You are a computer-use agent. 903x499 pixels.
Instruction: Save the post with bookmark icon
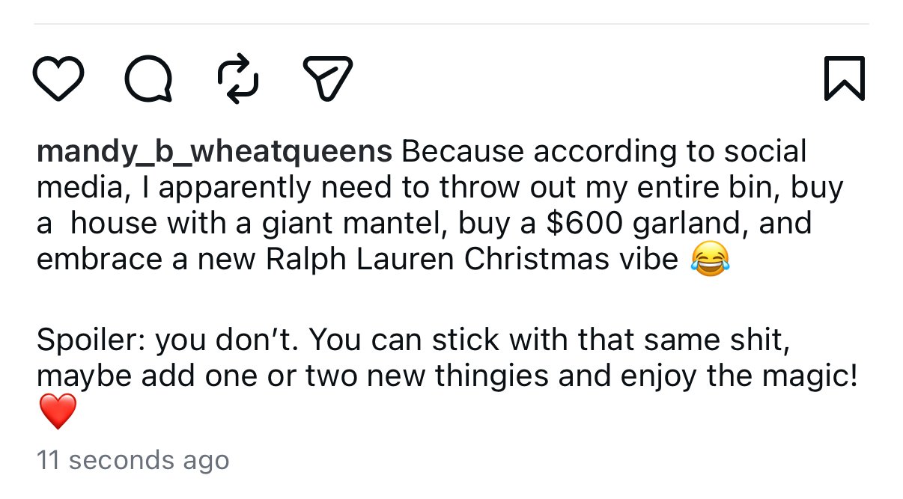(x=844, y=79)
